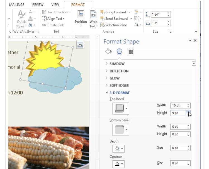Image resolution: width=209 pixels, height=169 pixels.
Task: Open the Fill & Line tab icon
Action: (108, 51)
